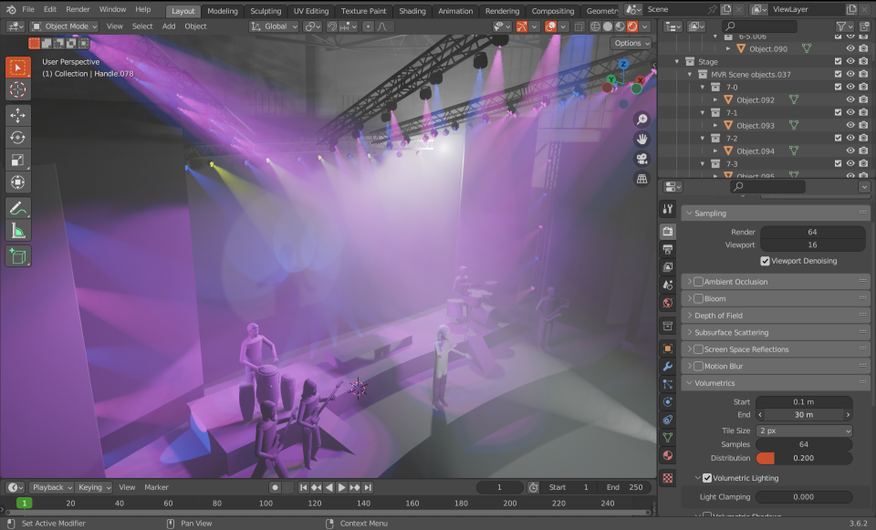Jump to the start frame
This screenshot has width=876, height=530.
303,487
